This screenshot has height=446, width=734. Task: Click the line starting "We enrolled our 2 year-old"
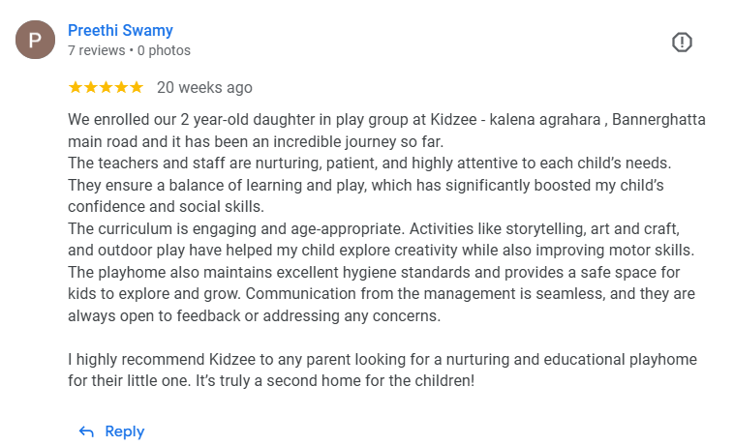(x=386, y=120)
